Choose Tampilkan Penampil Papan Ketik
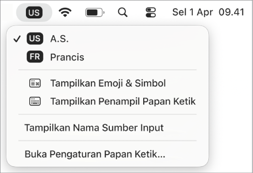This screenshot has width=253, height=173. coord(107,101)
